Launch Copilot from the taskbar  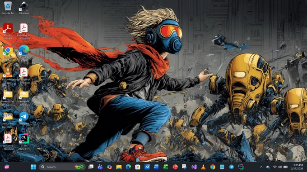tap(109, 167)
